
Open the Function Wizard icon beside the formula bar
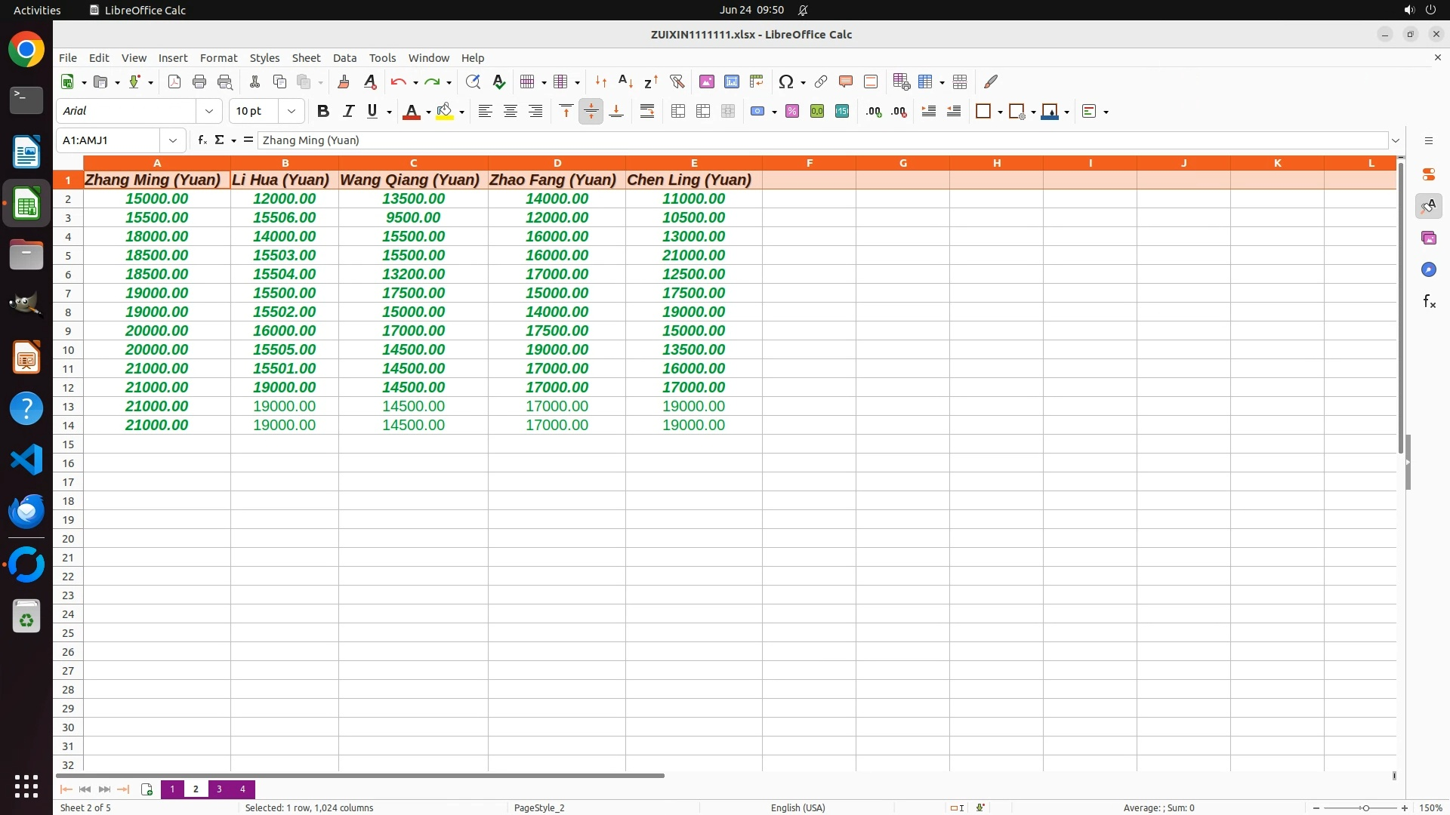(x=202, y=140)
